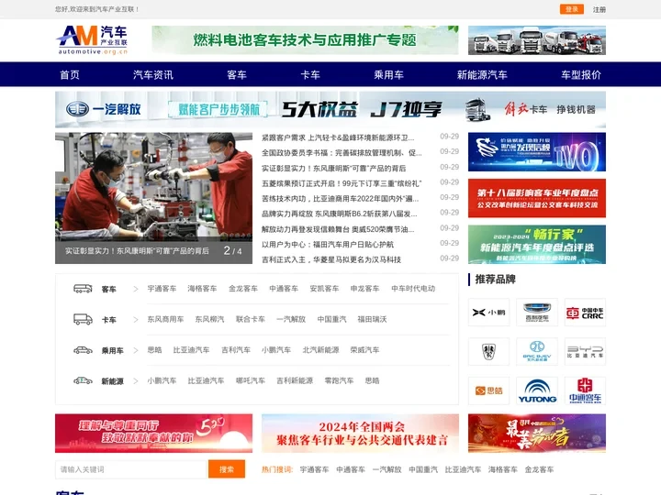Select 北汽新能源 brand link
This screenshot has height=495, width=661.
click(x=320, y=350)
